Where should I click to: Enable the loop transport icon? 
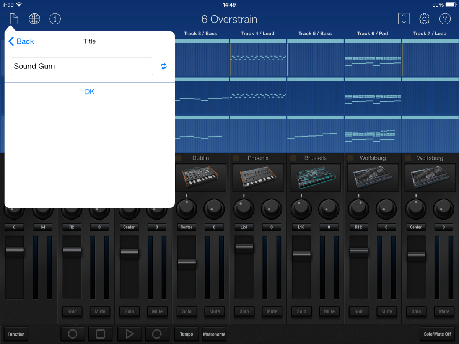click(x=157, y=334)
